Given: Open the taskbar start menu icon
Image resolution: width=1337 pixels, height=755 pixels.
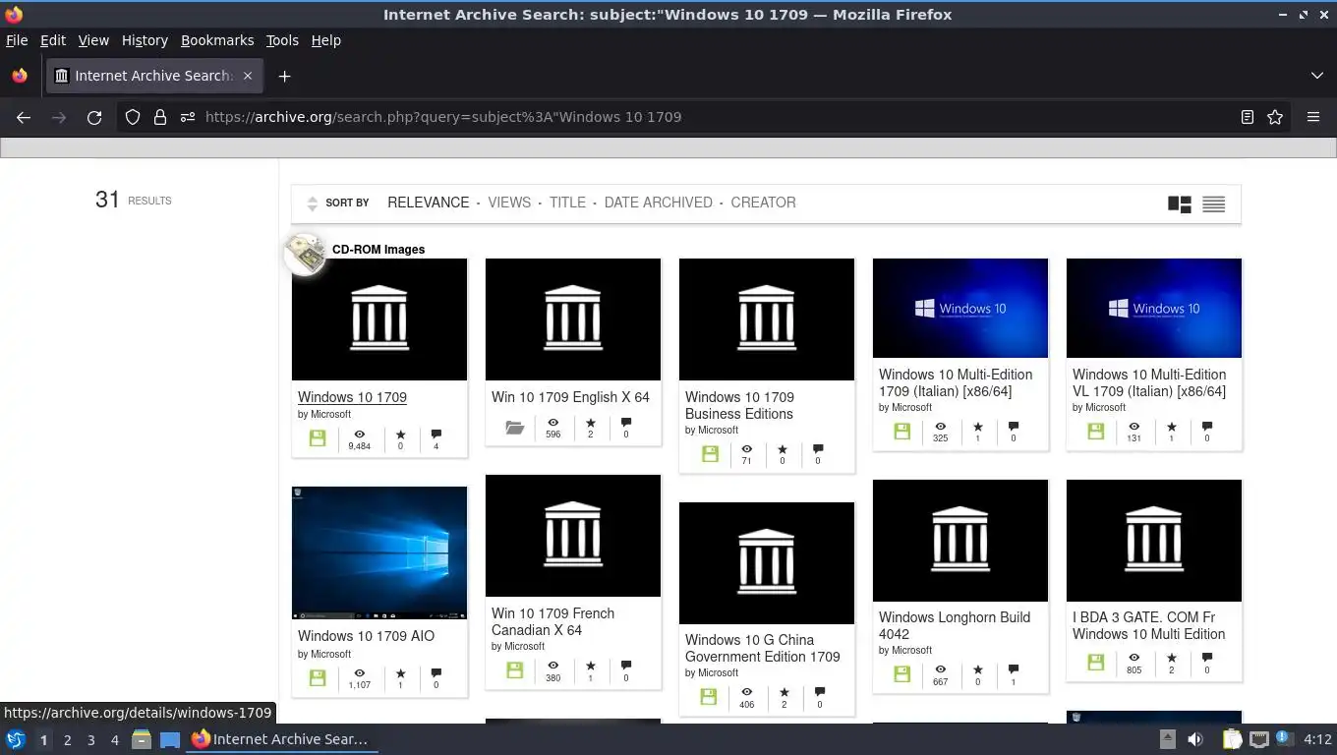Looking at the screenshot, I should point(16,739).
